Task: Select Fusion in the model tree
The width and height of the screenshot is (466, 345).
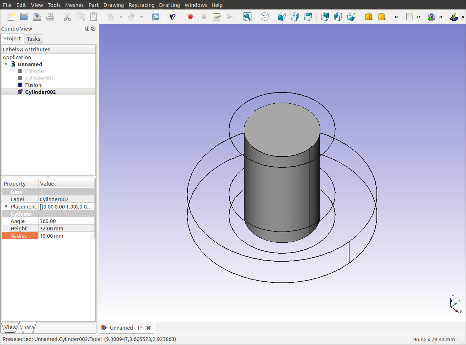Action: 33,85
